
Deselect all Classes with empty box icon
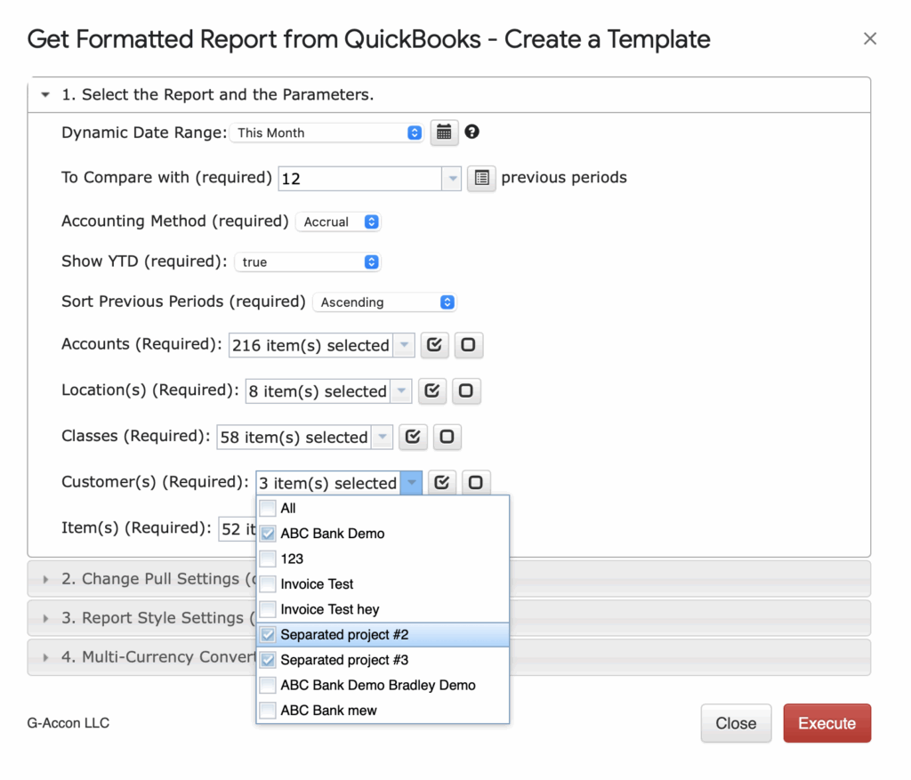[447, 437]
